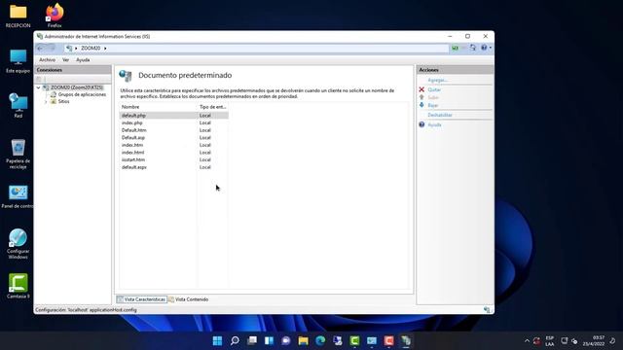Screen dimensions: 623x350
Task: Select index.php row
Action: click(x=173, y=123)
